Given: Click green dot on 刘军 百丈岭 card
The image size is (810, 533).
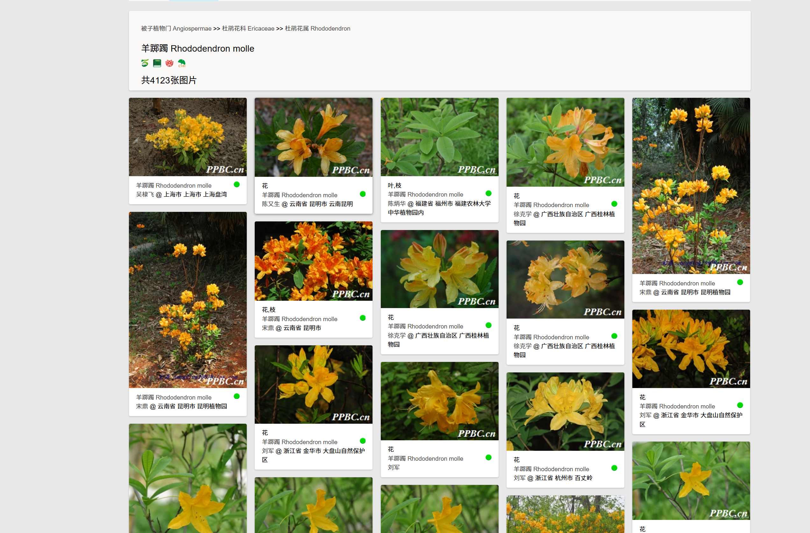Looking at the screenshot, I should click(614, 468).
